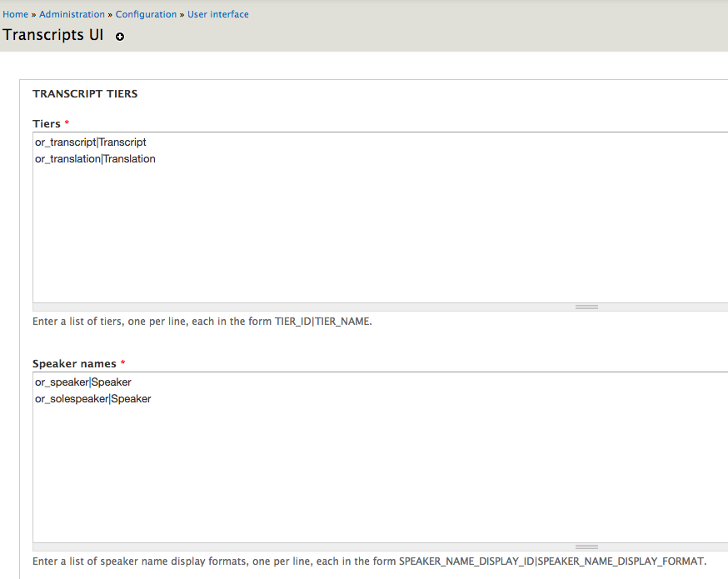Place cursor on the or_transcript|Transcript line

(x=91, y=142)
